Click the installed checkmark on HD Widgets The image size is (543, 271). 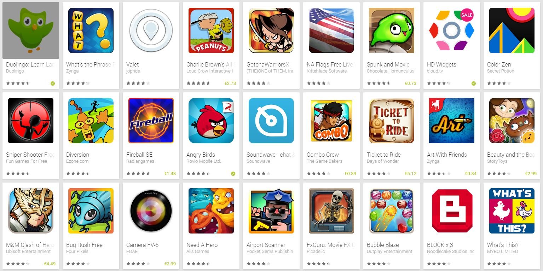click(x=474, y=83)
